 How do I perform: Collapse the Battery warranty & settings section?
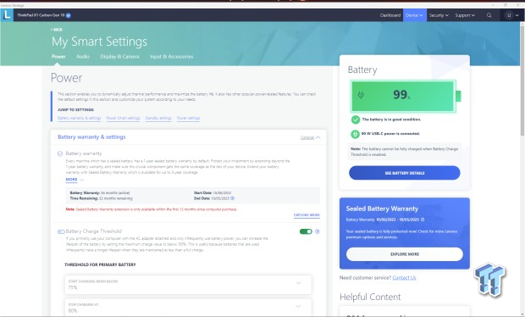click(x=310, y=137)
